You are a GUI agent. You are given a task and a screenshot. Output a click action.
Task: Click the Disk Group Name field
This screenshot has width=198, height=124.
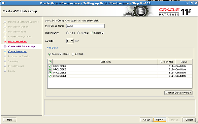pos(85,26)
